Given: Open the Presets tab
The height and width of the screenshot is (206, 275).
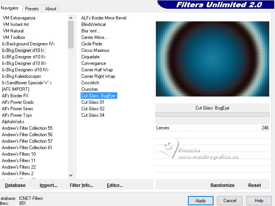Looking at the screenshot, I should coord(32,9).
